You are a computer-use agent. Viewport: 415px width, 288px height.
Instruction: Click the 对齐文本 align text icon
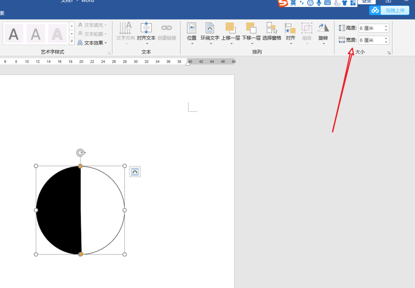(x=146, y=33)
